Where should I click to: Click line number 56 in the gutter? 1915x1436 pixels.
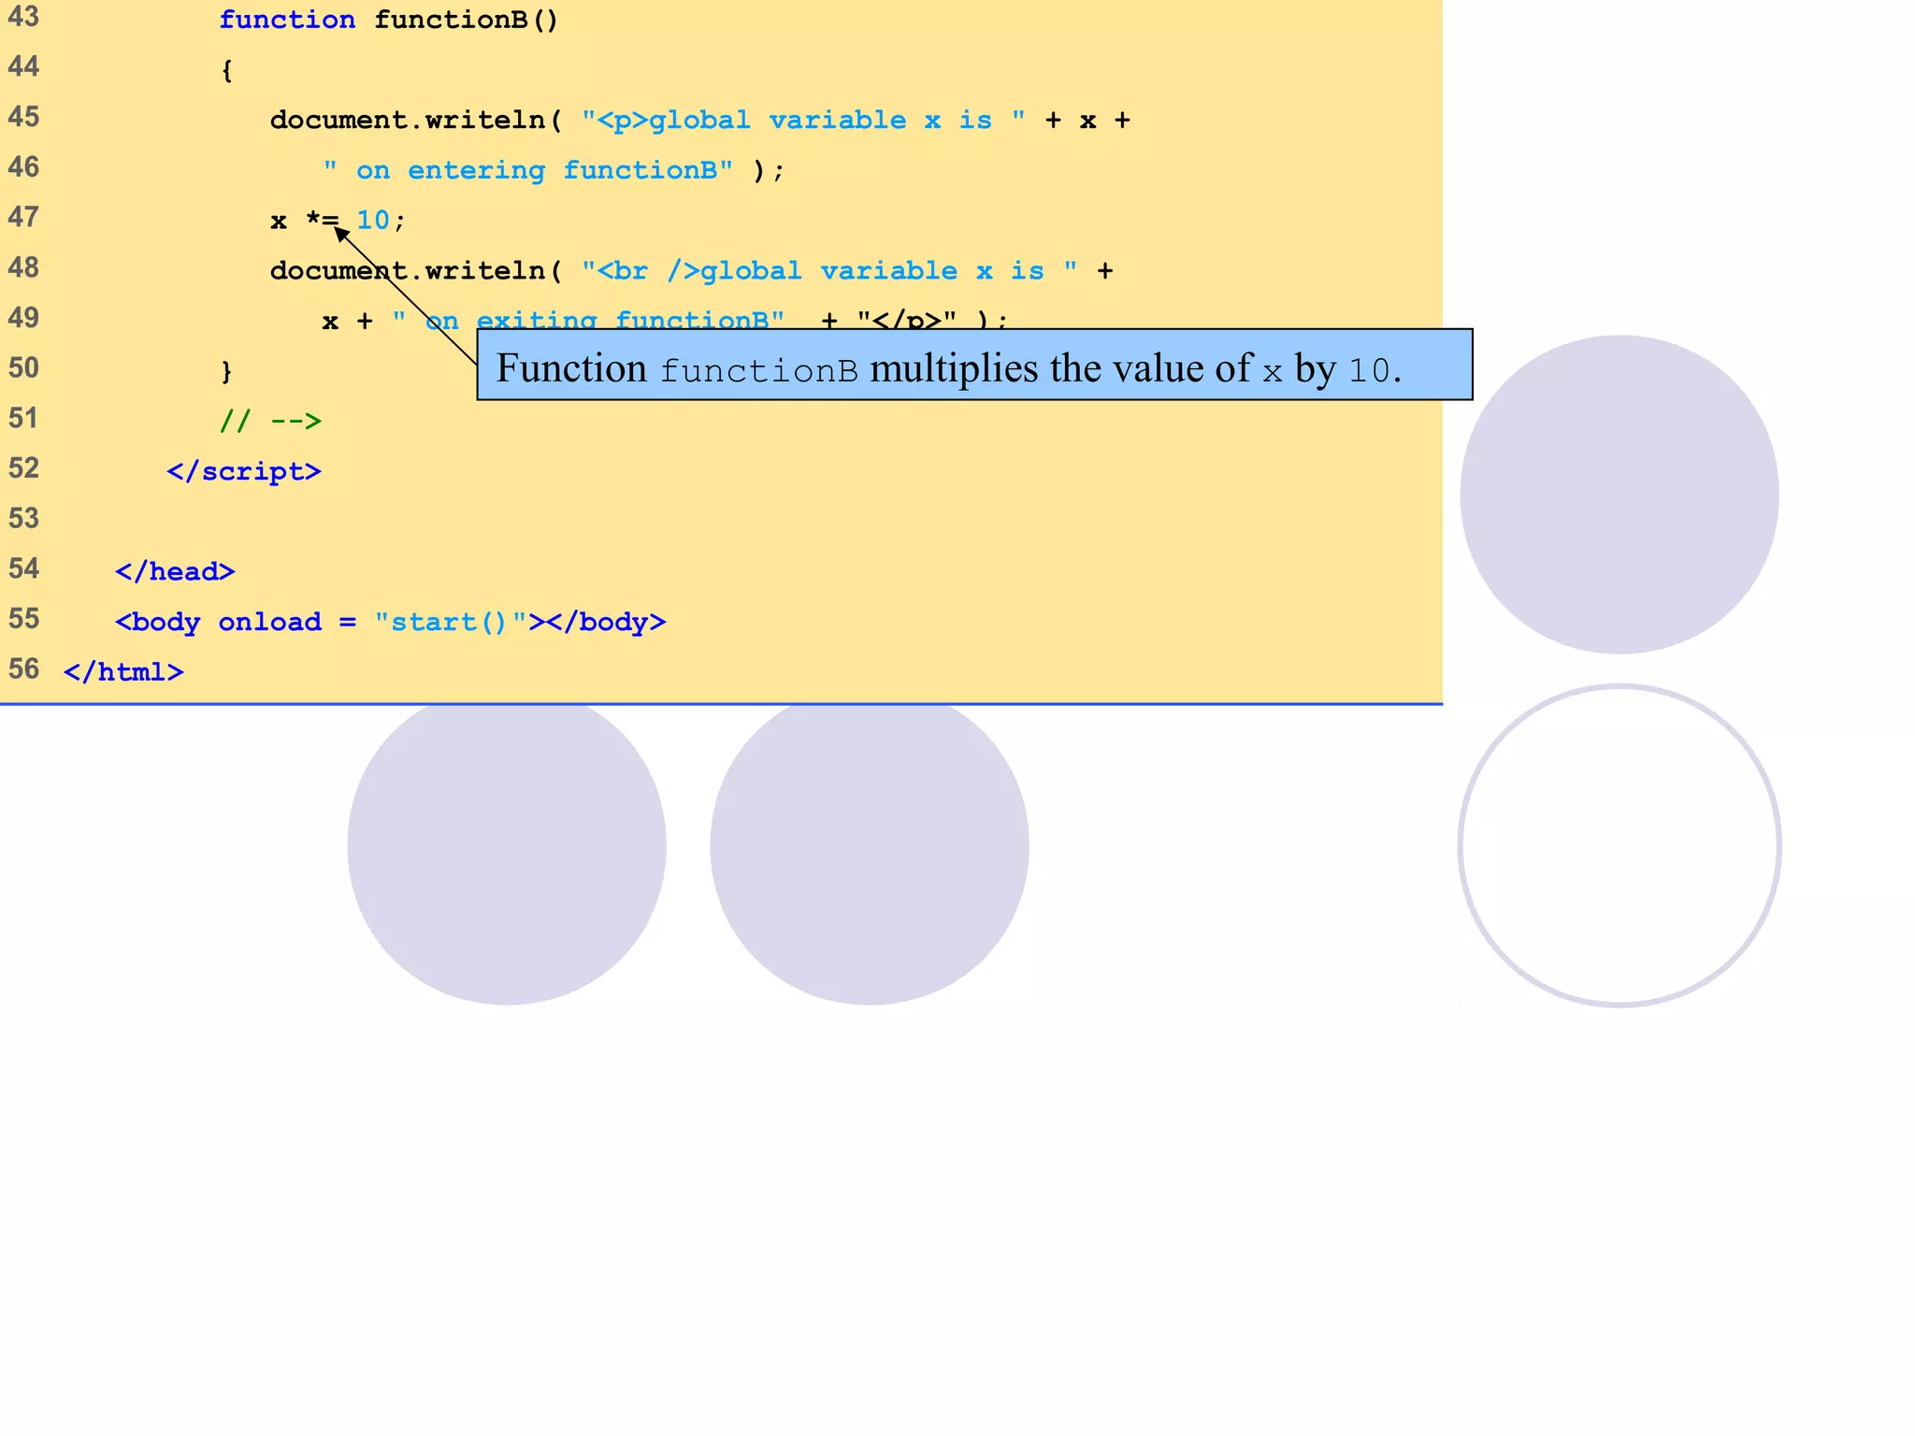coord(23,669)
